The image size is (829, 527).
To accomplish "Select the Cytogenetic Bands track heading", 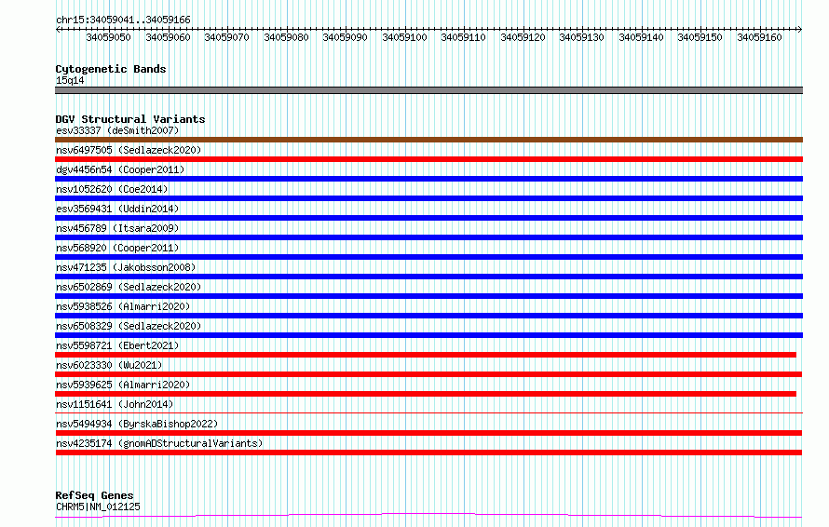I will click(x=111, y=69).
